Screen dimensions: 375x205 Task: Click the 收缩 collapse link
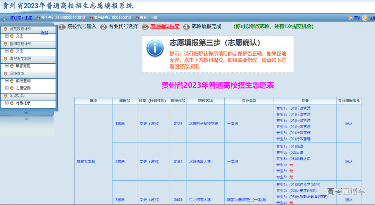tap(44, 33)
